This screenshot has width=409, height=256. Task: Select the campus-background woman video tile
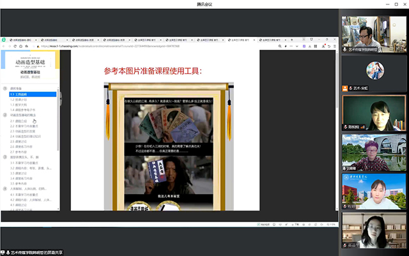pyautogui.click(x=374, y=192)
